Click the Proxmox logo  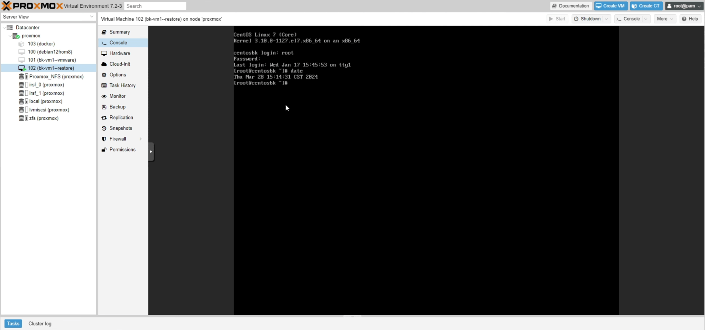pyautogui.click(x=32, y=6)
